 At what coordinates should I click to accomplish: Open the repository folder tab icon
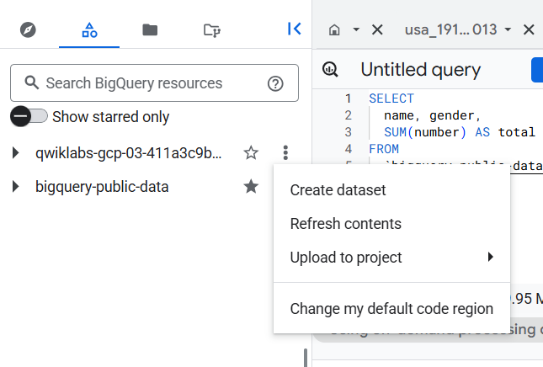click(x=212, y=30)
